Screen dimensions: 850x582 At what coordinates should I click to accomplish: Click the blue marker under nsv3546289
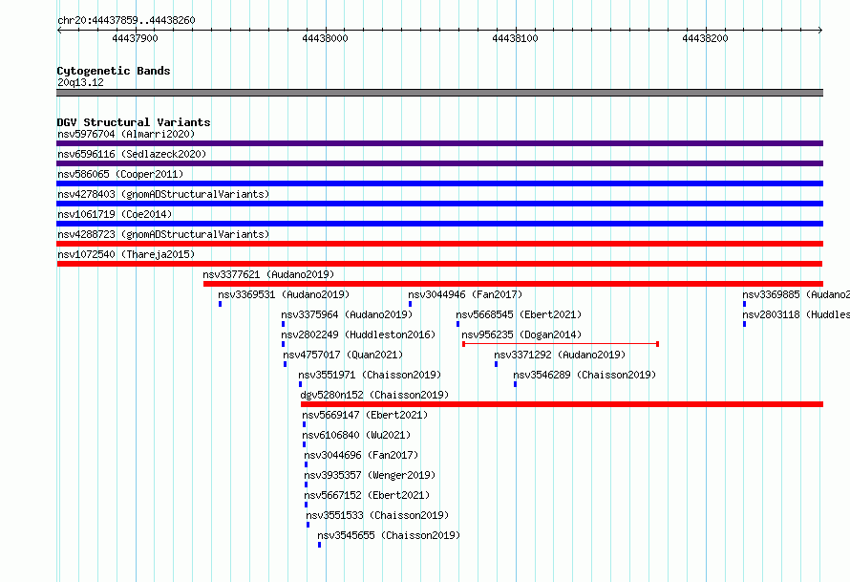[x=515, y=384]
